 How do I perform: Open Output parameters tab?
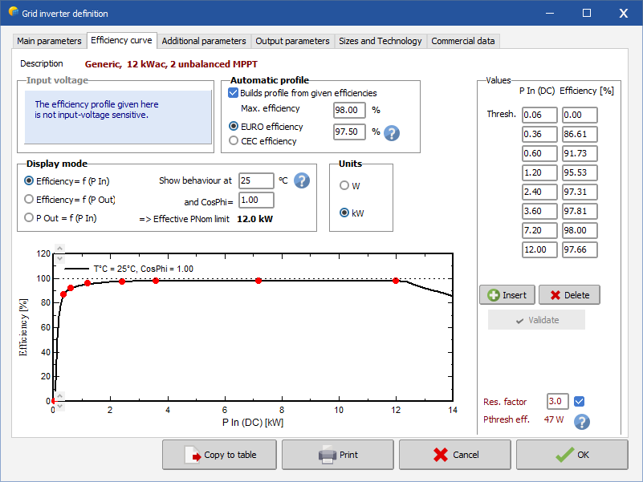(x=292, y=41)
